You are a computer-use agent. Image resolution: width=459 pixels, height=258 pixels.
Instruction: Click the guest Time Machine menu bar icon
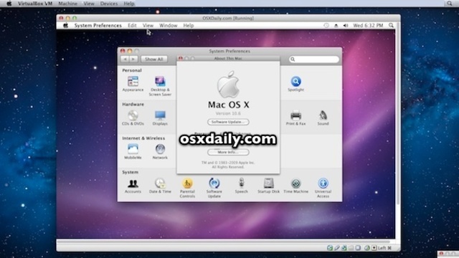pyautogui.click(x=326, y=26)
